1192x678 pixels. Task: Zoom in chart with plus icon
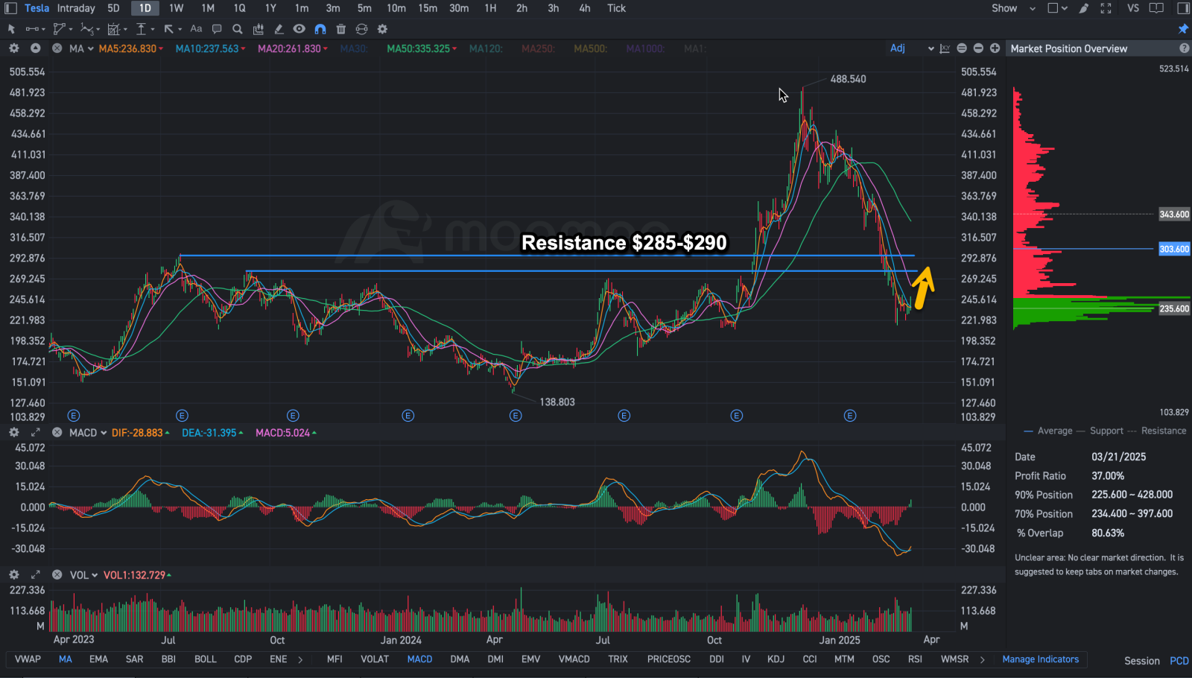coord(995,48)
